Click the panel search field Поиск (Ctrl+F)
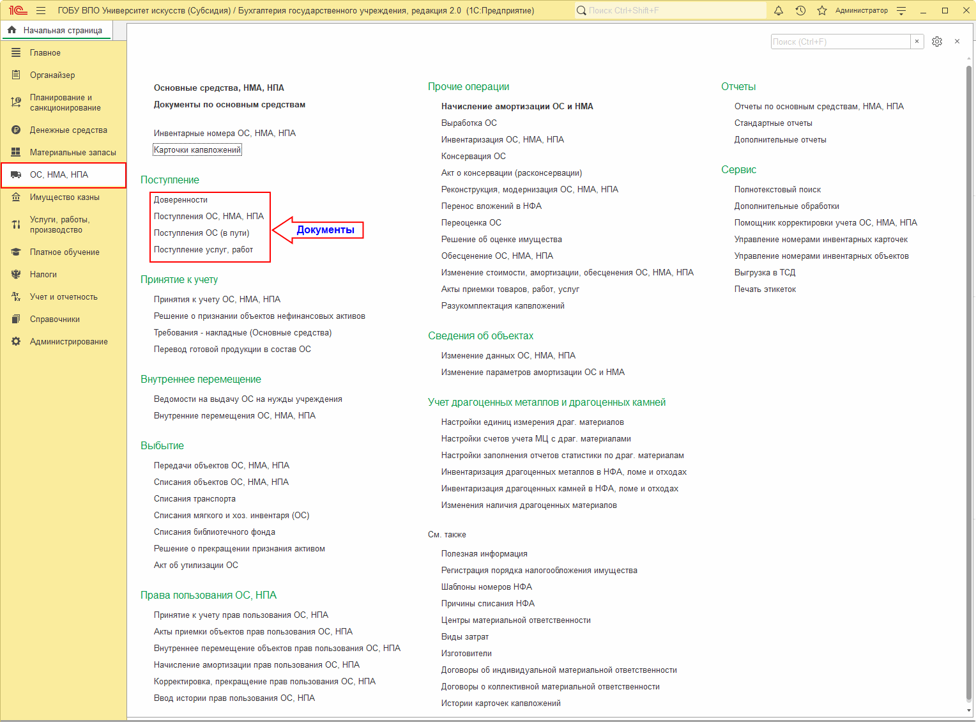This screenshot has height=722, width=976. (x=840, y=42)
